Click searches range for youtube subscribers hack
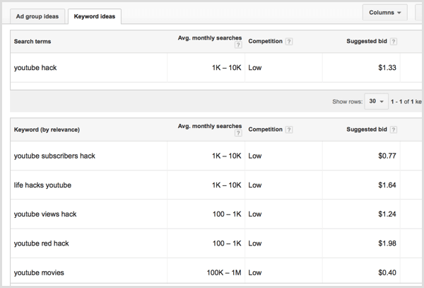The width and height of the screenshot is (424, 288). coord(227,156)
